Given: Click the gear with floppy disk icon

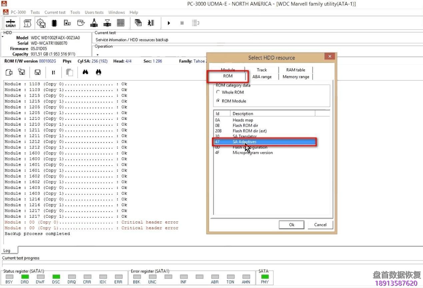Looking at the screenshot, I should 41,23.
